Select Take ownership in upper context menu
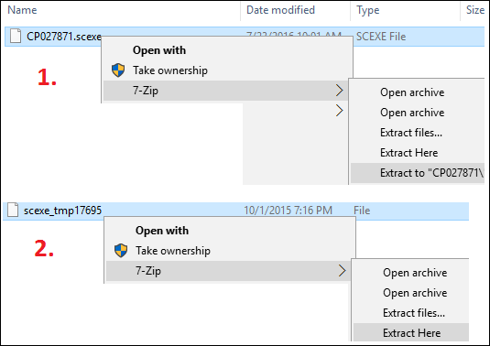 [x=170, y=70]
